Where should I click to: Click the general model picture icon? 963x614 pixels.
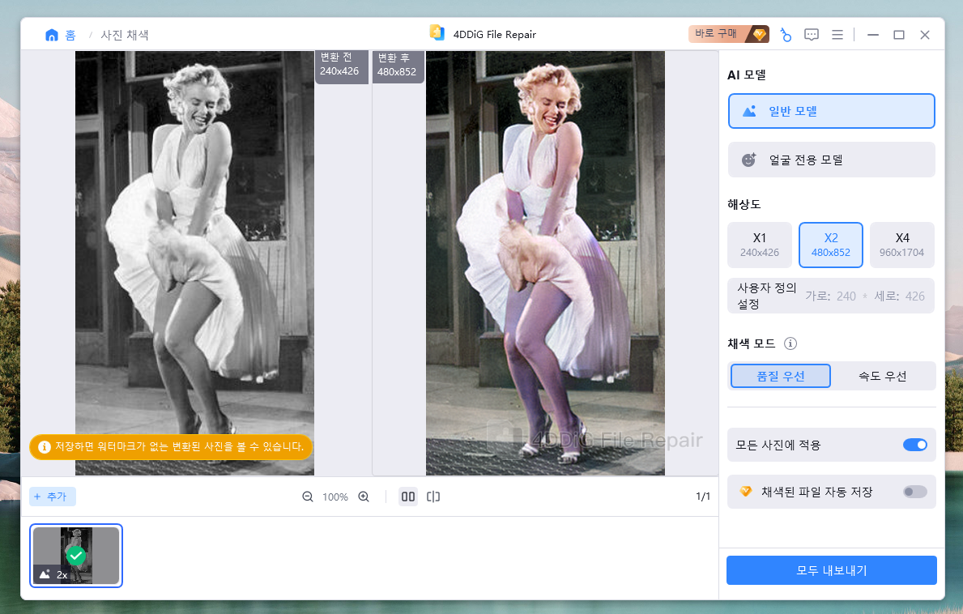(749, 111)
